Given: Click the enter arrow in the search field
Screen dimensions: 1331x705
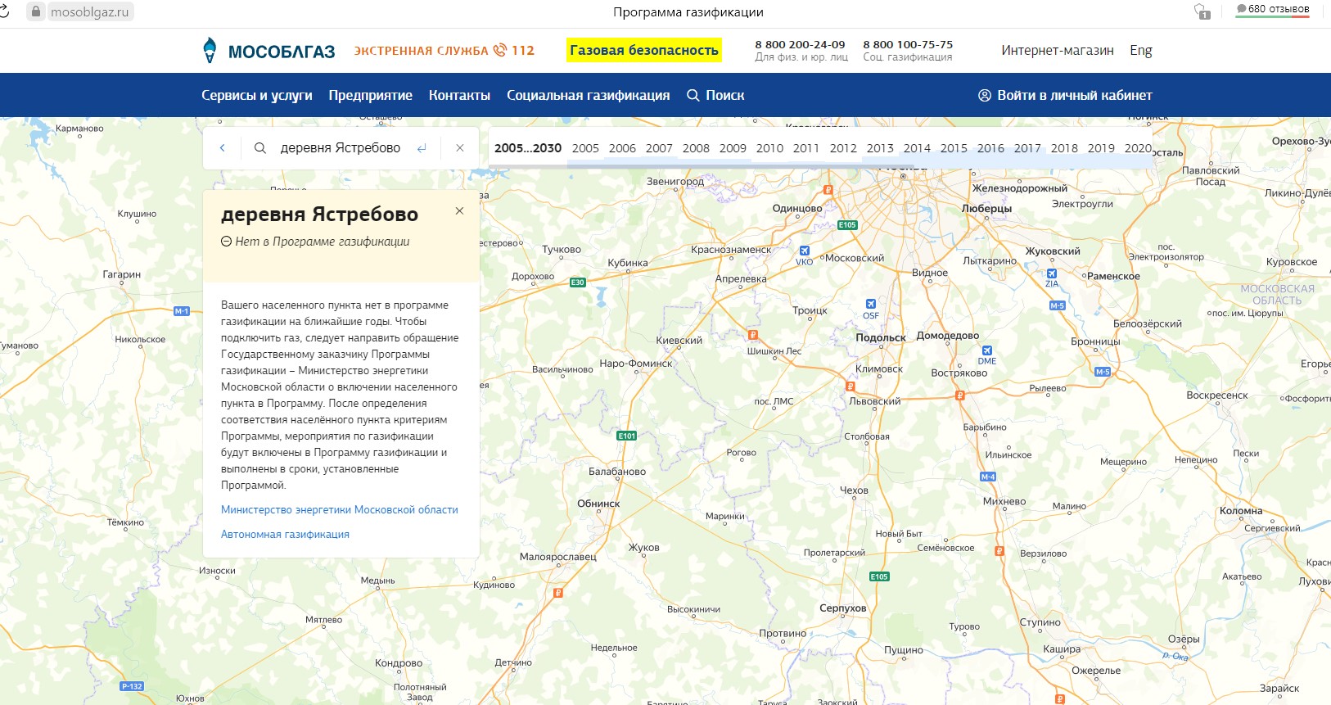Looking at the screenshot, I should (x=422, y=148).
